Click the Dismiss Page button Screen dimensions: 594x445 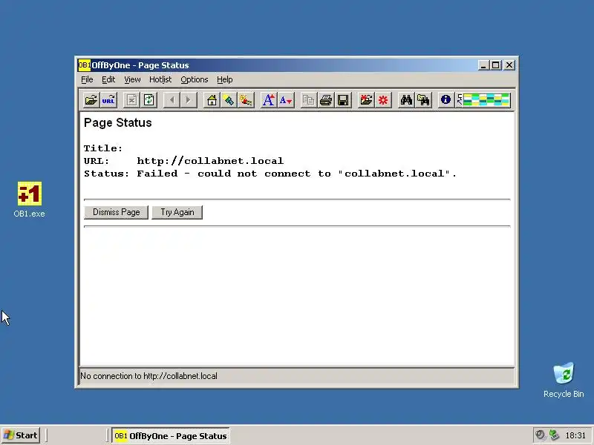click(117, 212)
